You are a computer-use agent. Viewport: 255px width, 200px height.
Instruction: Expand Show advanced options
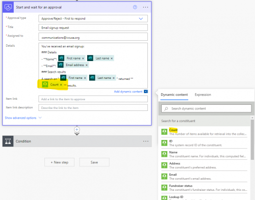point(23,118)
